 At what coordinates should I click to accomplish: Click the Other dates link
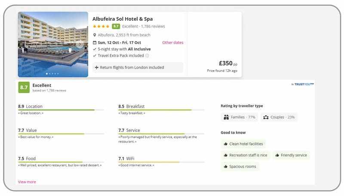tap(172, 43)
